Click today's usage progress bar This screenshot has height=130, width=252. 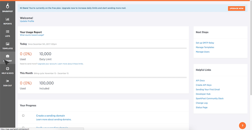point(103,48)
